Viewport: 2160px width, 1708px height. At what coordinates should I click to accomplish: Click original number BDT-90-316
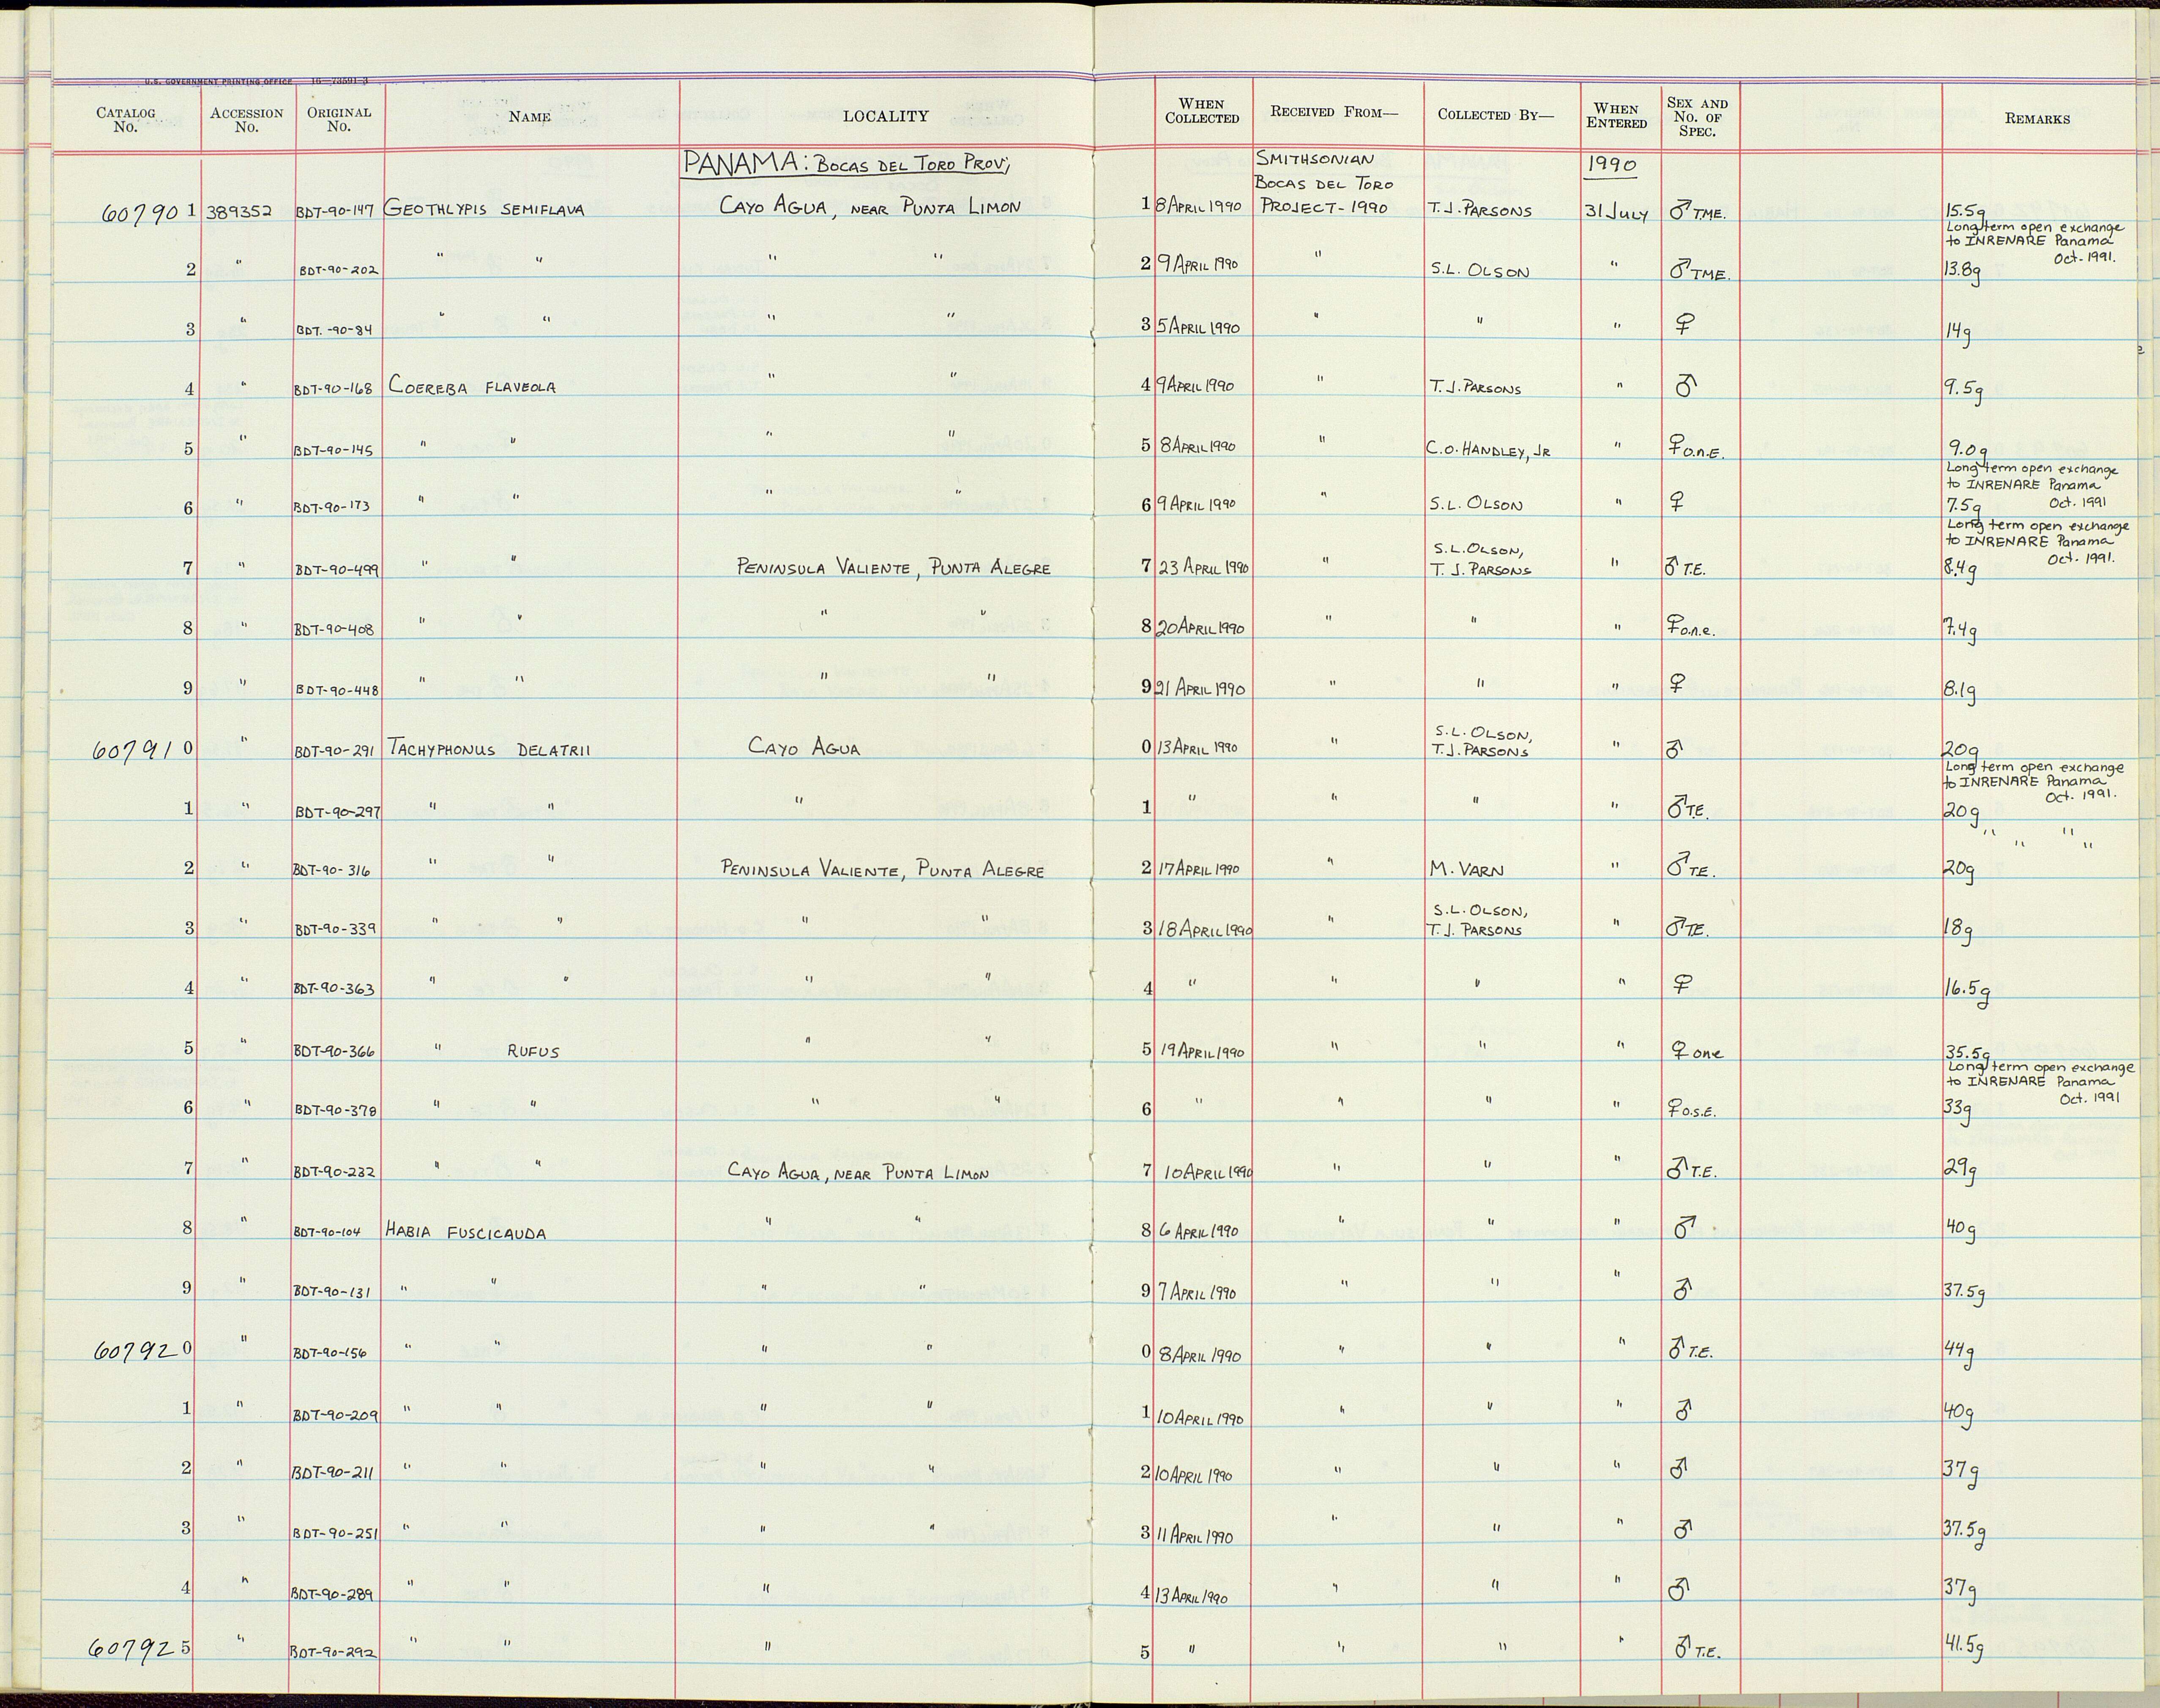coord(333,872)
